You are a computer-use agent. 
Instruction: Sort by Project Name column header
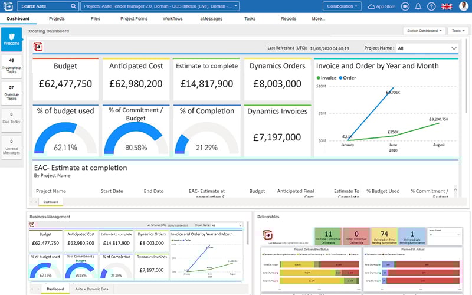tap(51, 191)
